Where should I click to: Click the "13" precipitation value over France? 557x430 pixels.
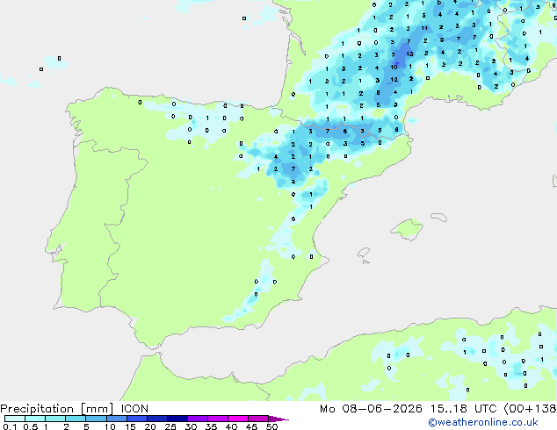(410, 54)
